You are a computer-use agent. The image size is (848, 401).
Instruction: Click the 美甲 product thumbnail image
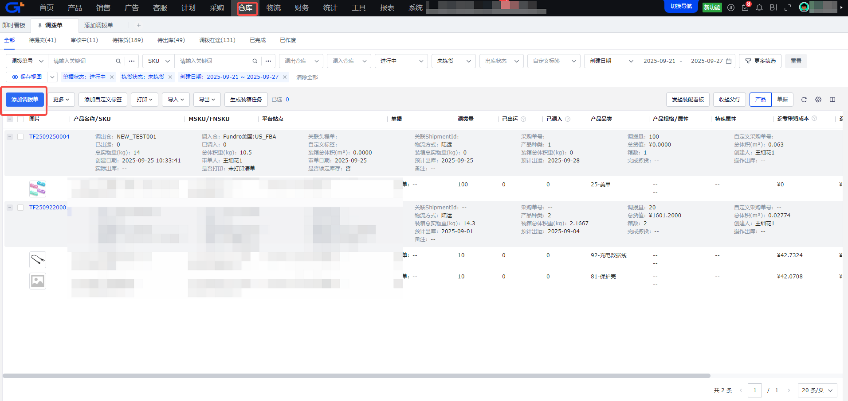tap(38, 189)
